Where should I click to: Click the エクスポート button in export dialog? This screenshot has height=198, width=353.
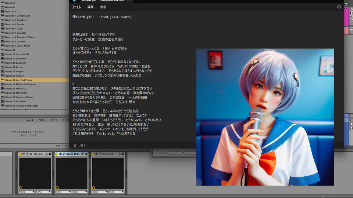coord(175,153)
